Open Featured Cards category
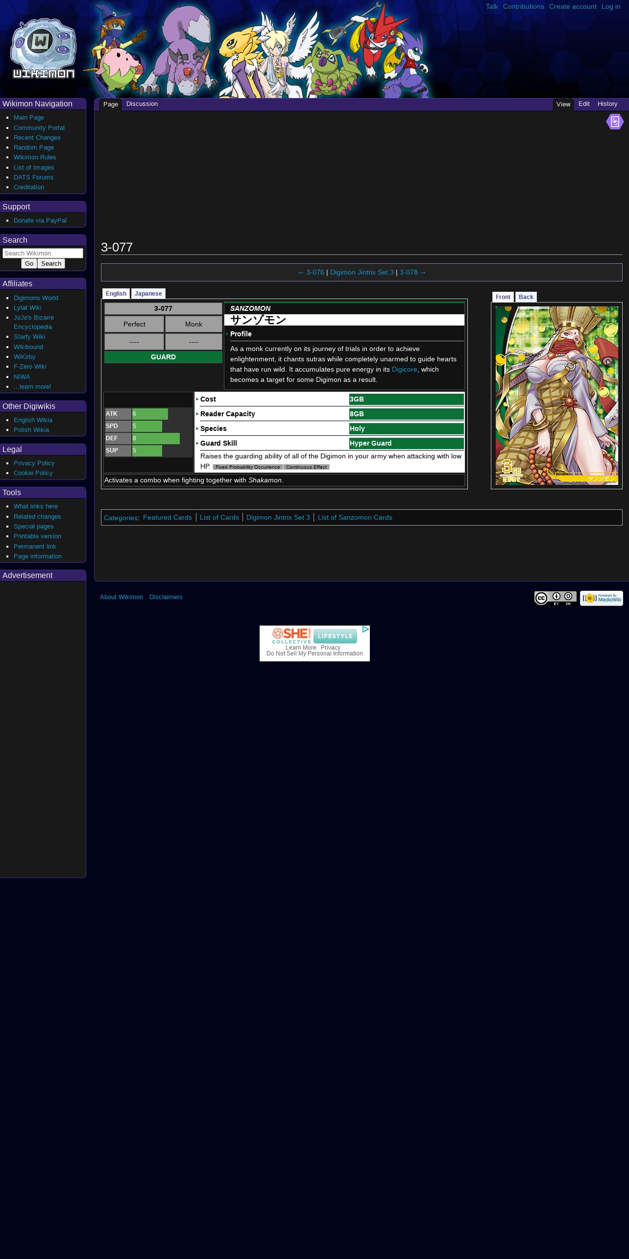 [x=168, y=517]
